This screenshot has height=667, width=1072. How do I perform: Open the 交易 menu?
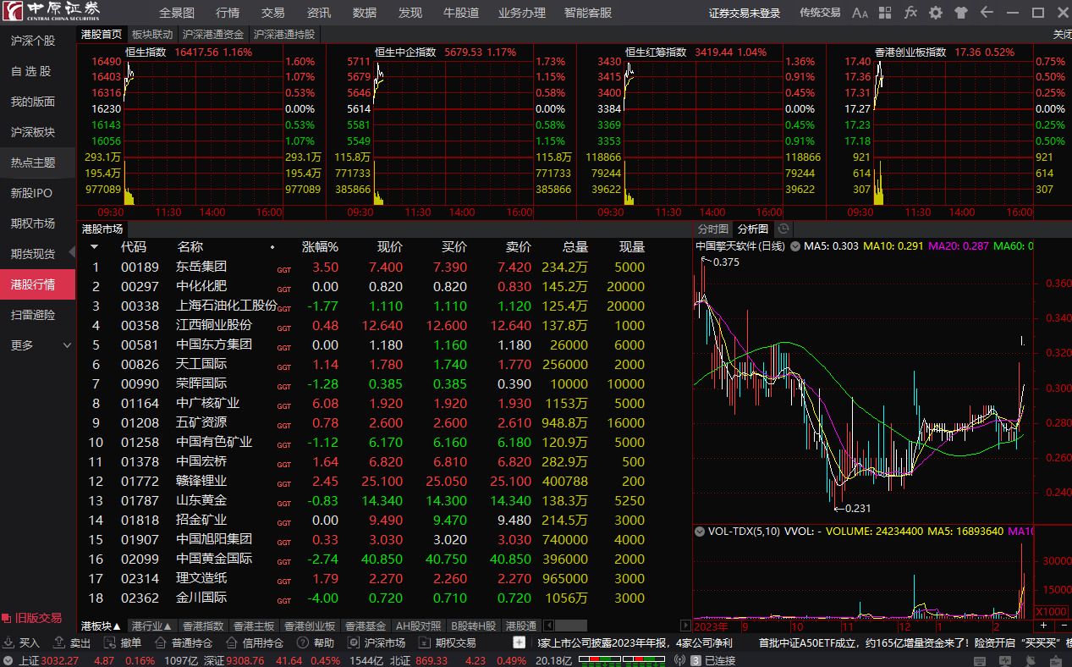(x=273, y=13)
